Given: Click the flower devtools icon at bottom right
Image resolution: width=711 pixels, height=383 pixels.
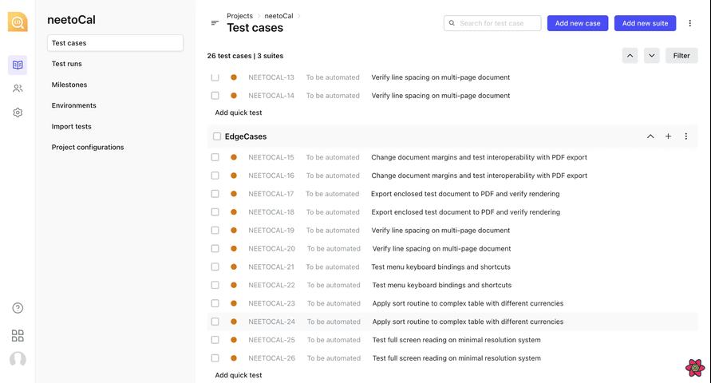Looking at the screenshot, I should [x=695, y=368].
